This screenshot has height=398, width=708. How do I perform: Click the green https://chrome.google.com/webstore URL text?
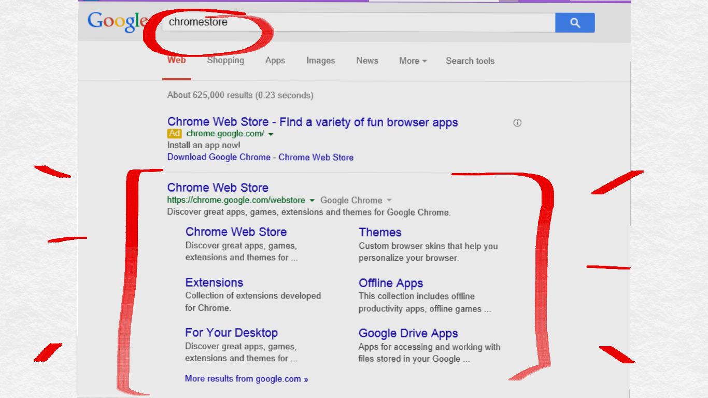pos(236,200)
